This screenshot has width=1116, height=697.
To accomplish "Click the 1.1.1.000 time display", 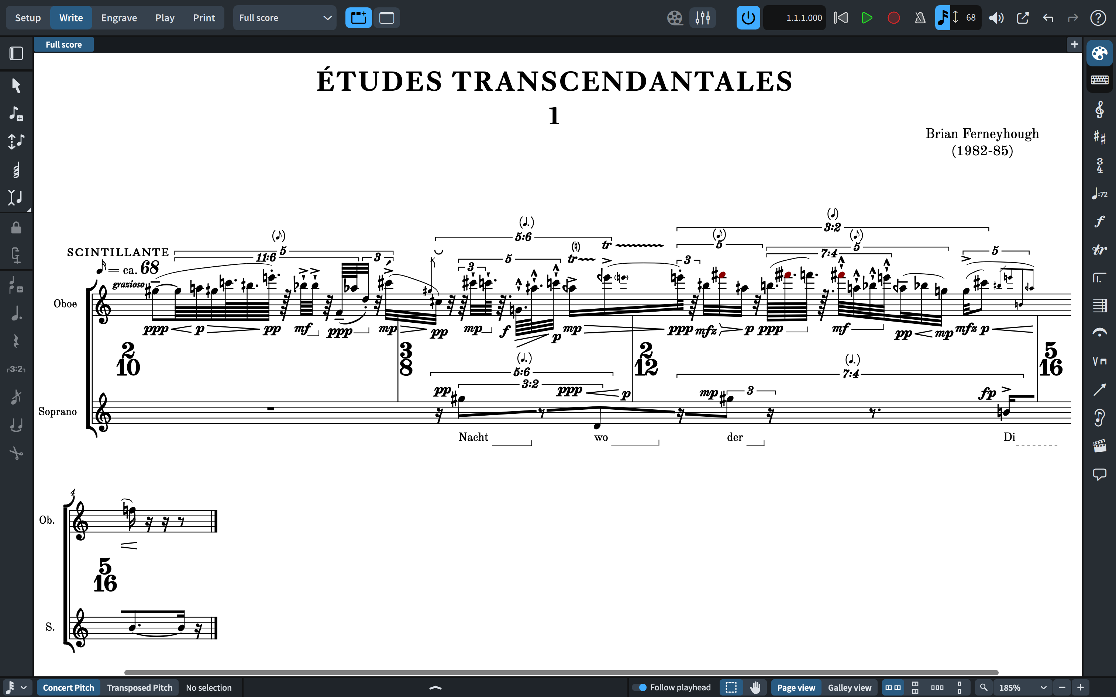I will [795, 18].
